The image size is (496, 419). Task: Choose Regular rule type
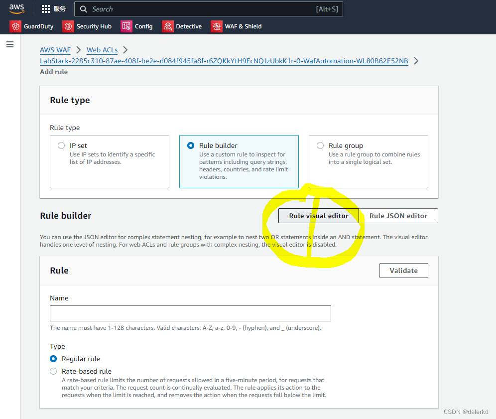coord(53,359)
